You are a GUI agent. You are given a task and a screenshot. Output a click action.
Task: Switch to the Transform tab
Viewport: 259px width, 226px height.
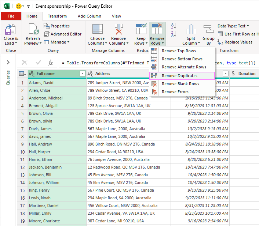coord(57,16)
